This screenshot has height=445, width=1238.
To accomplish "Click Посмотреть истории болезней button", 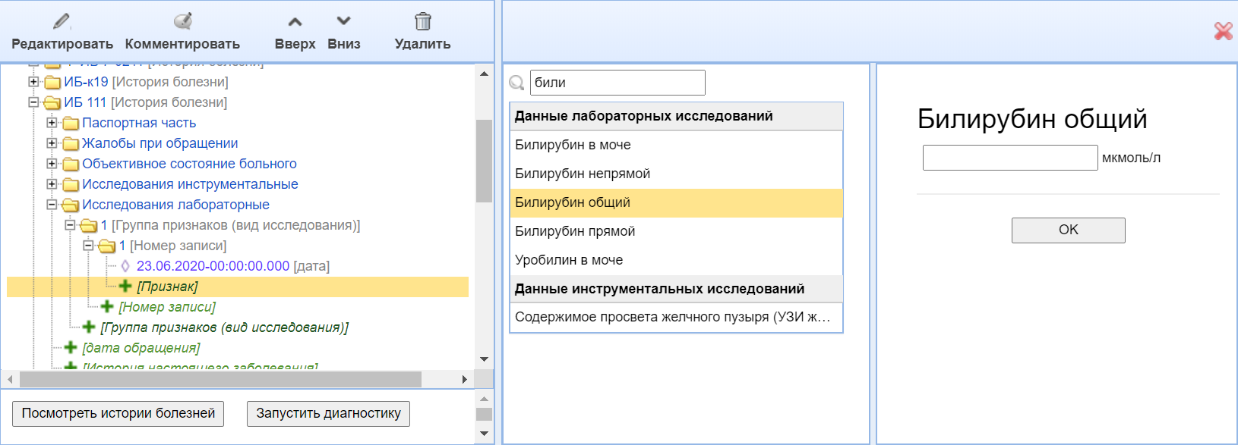I will coord(118,413).
